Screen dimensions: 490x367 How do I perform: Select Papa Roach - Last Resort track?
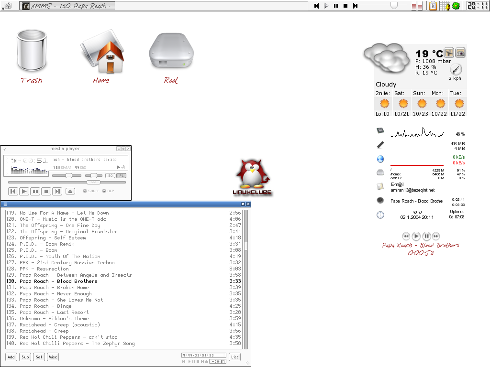click(123, 312)
